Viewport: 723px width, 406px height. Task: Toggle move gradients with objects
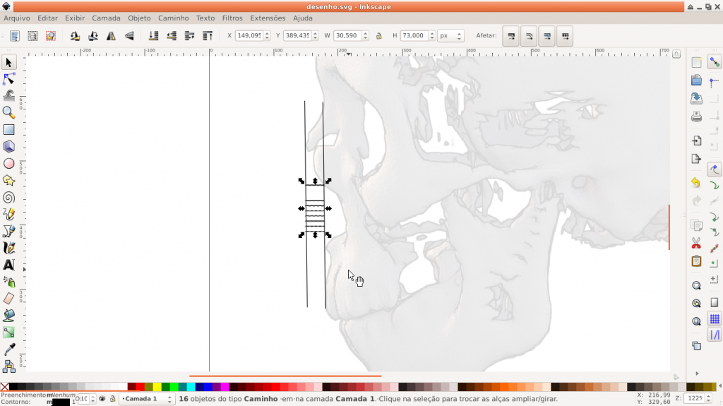547,36
